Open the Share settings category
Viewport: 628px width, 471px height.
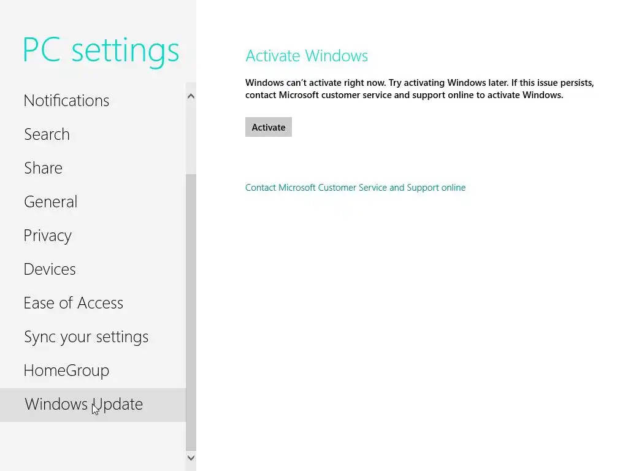93,168
